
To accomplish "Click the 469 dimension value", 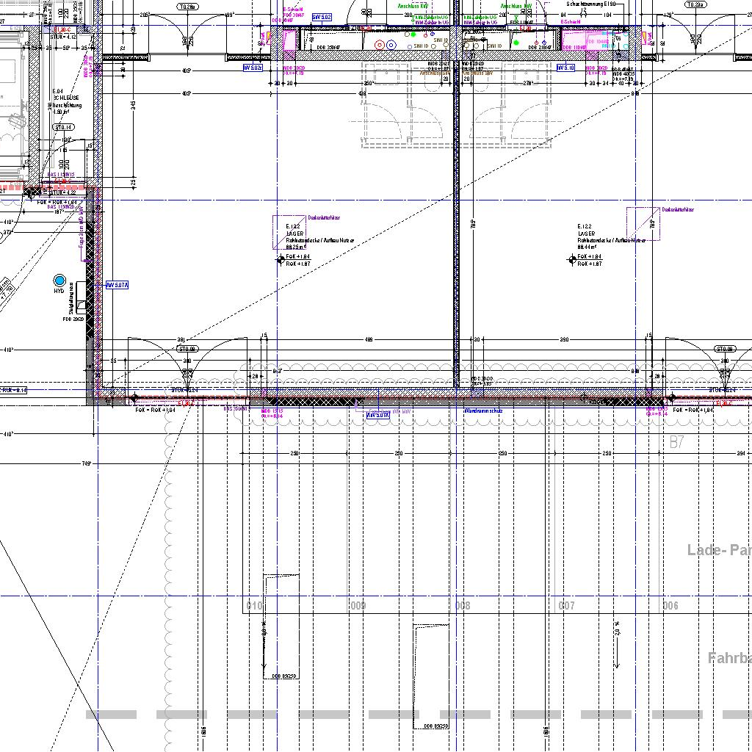I will 369,339.
